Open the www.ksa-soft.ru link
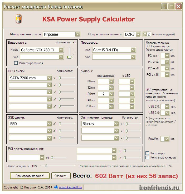Image resolution: width=185 pixels, height=194 pixels. (x=70, y=187)
